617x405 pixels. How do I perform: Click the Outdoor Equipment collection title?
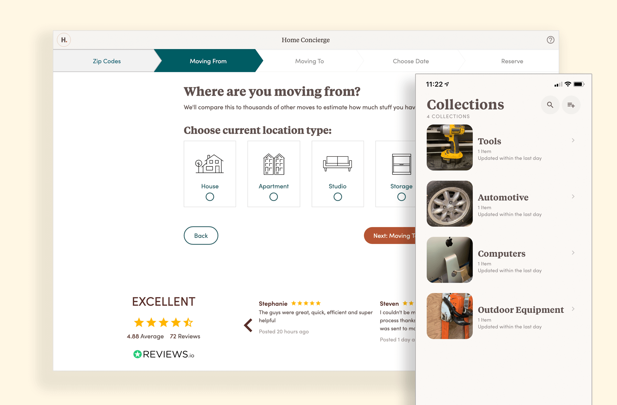tap(521, 310)
